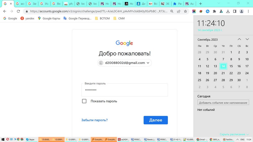Open the 'ВСПОМ' bookmarks folder

[x=102, y=18]
